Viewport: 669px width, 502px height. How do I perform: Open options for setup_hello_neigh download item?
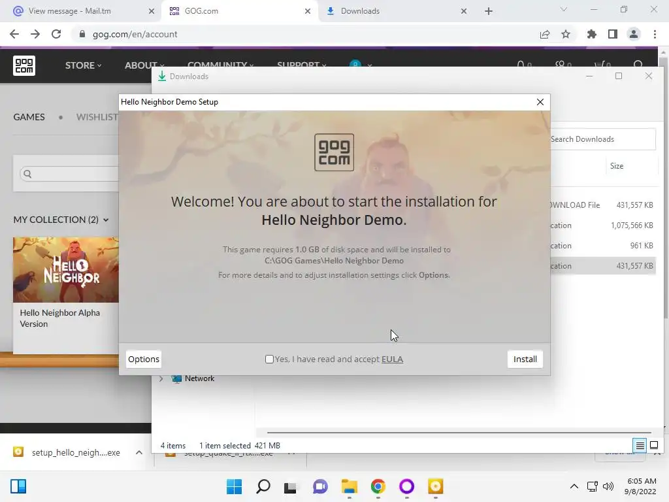(x=139, y=452)
